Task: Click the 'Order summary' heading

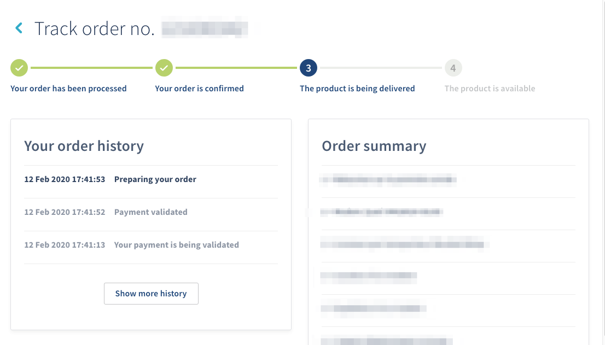Action: click(x=374, y=146)
